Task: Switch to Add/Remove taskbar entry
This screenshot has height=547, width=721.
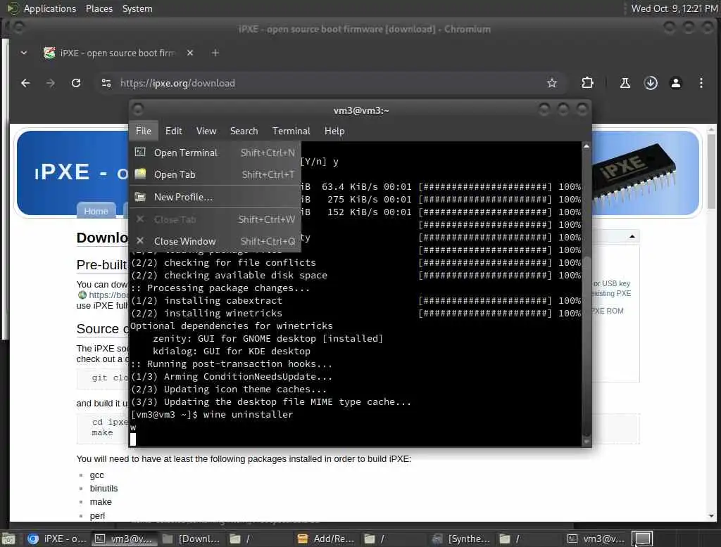Action: coord(325,539)
